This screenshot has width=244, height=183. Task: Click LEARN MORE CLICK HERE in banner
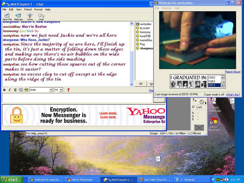click(108, 115)
